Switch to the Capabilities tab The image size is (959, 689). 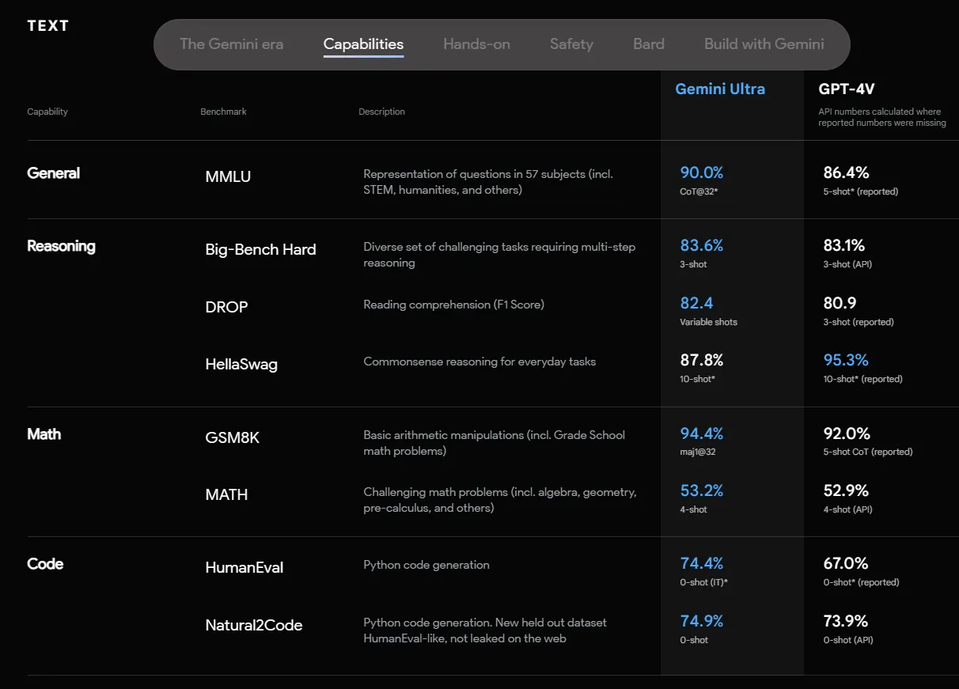pos(363,44)
